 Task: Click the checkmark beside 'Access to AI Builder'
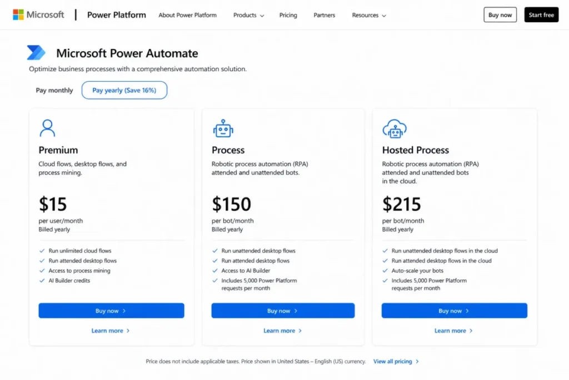point(215,270)
